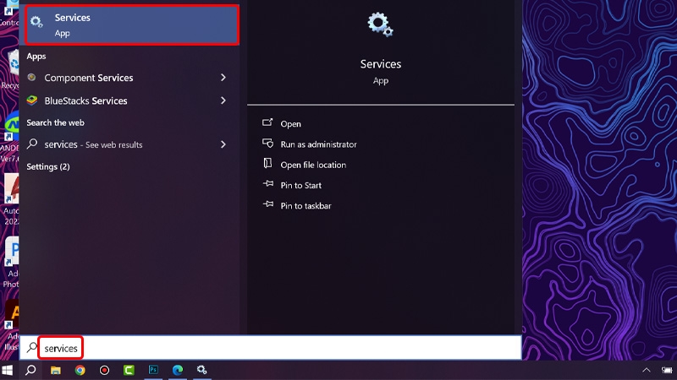Click the shield icon for Run as administrator
This screenshot has width=677, height=380.
click(267, 143)
